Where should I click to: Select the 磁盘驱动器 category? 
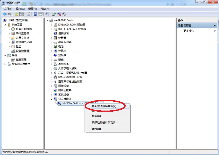click(65, 42)
